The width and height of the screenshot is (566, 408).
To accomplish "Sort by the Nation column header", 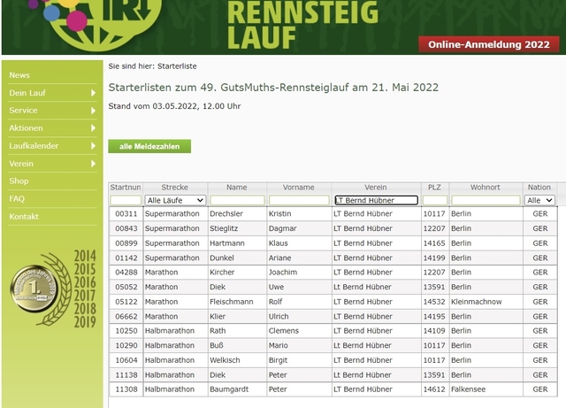I will tap(539, 188).
